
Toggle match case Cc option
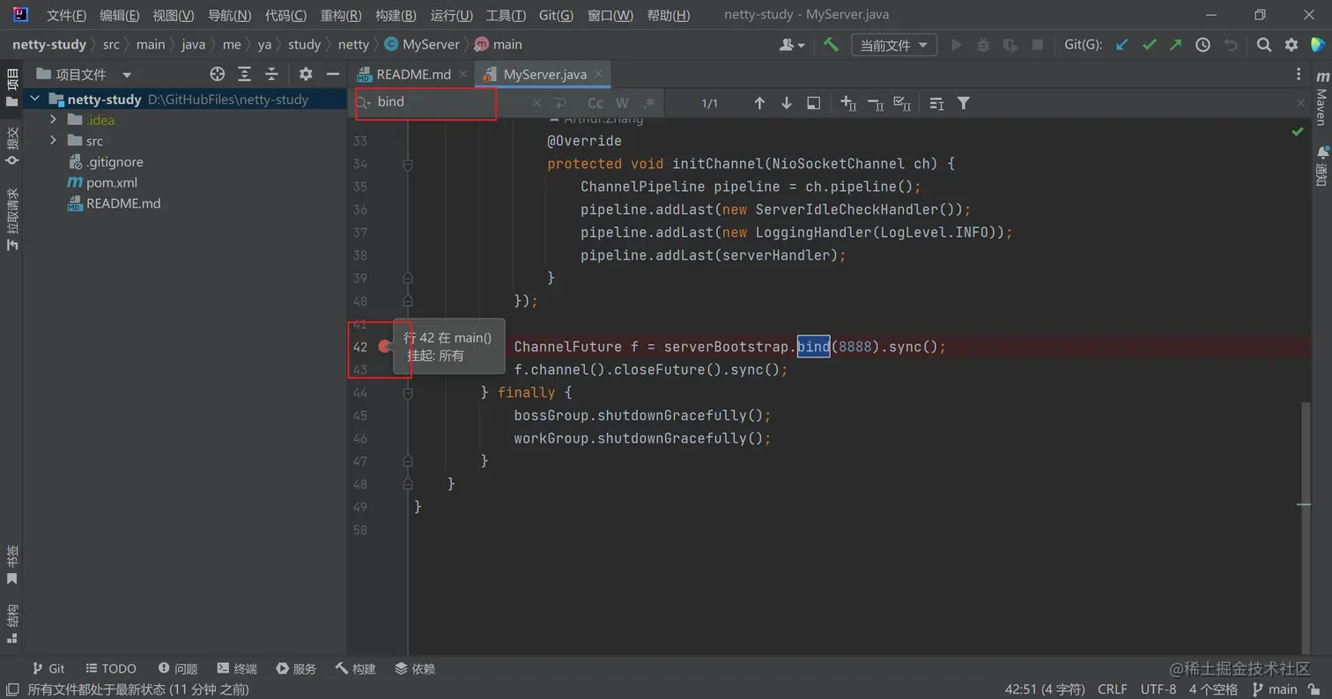coord(596,104)
